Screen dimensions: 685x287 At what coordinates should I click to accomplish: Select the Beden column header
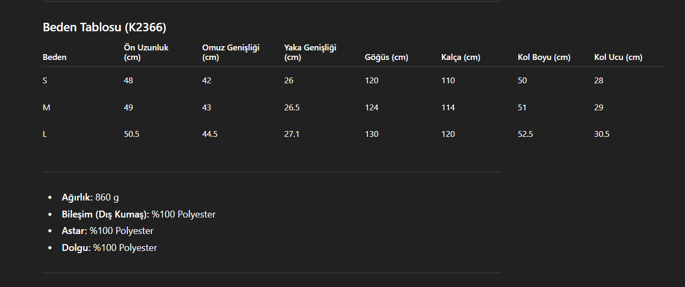coord(55,57)
